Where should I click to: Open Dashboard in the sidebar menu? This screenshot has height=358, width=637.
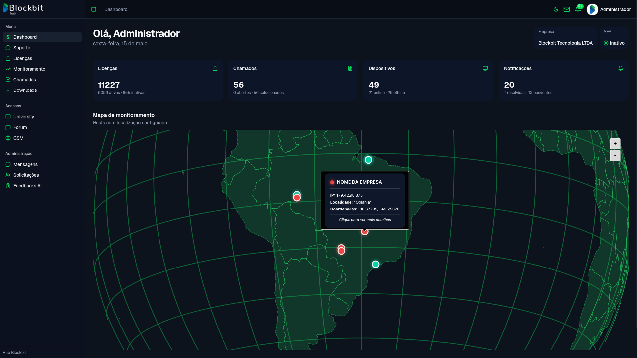pyautogui.click(x=42, y=37)
